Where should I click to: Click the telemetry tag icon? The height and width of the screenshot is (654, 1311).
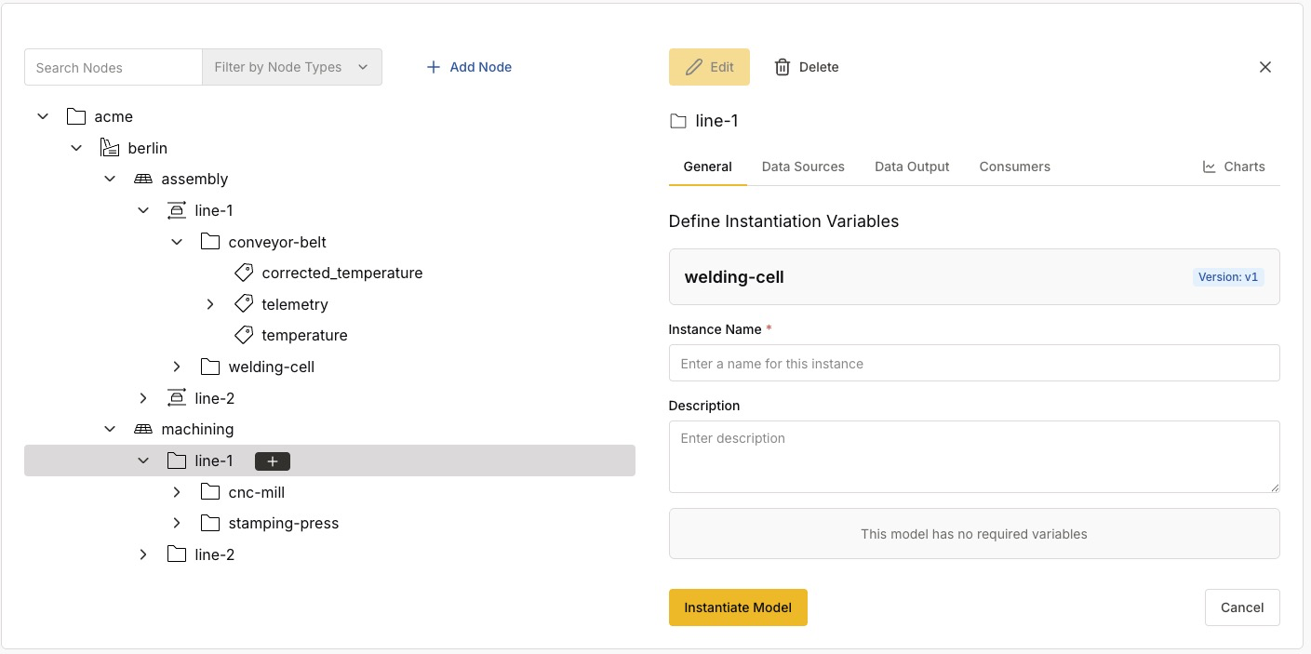(244, 304)
